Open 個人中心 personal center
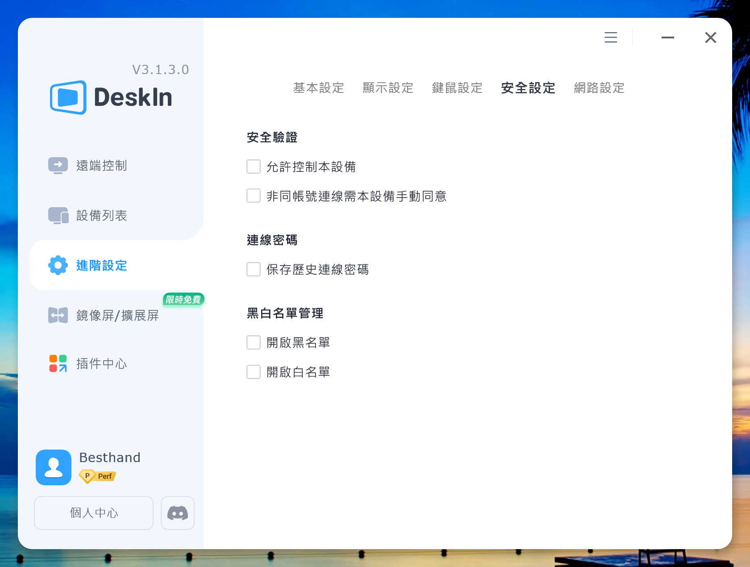The image size is (750, 567). click(93, 513)
